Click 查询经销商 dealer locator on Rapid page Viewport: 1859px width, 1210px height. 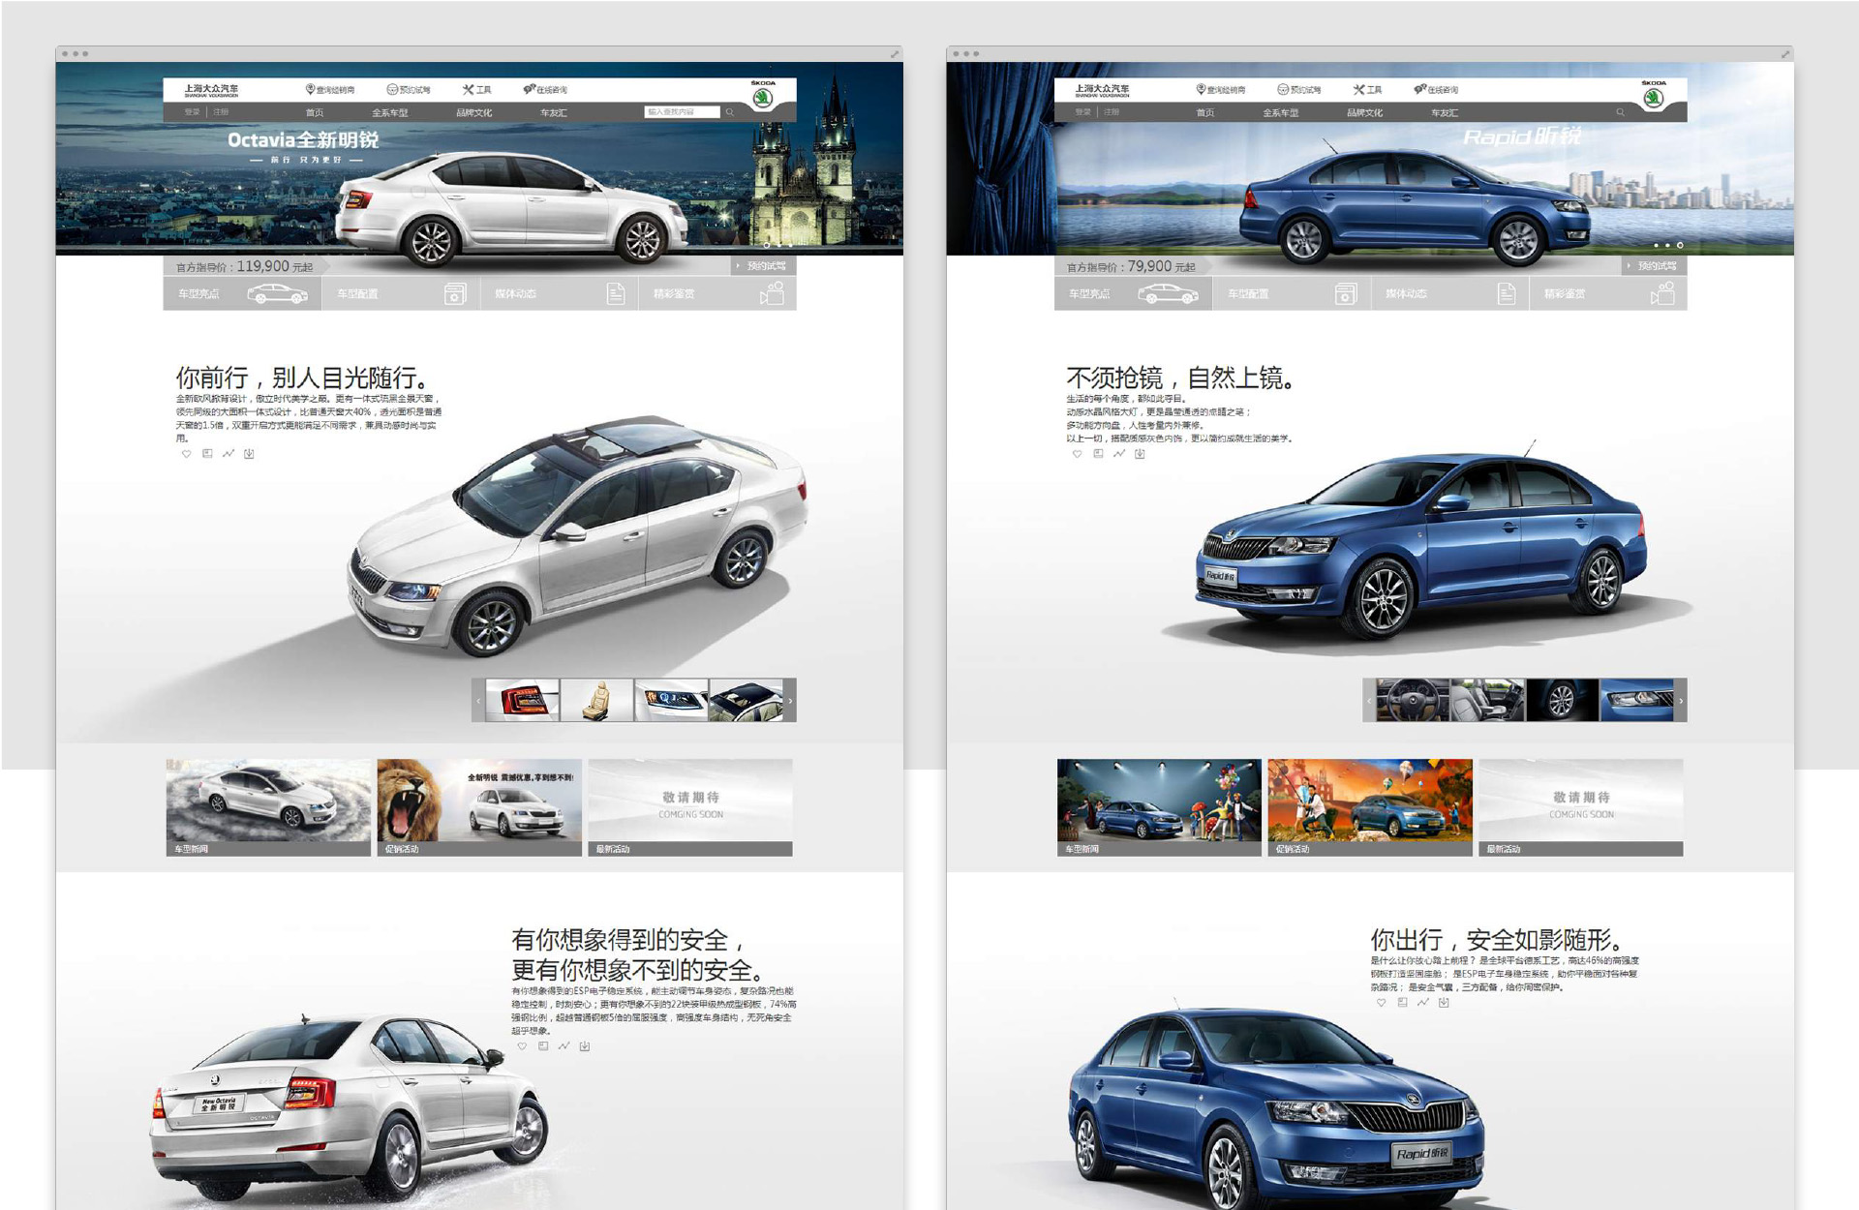pos(1221,89)
